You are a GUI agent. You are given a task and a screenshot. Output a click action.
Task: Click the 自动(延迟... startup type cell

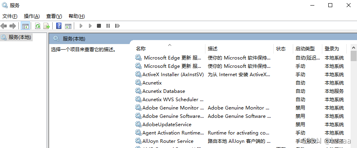click(308, 58)
